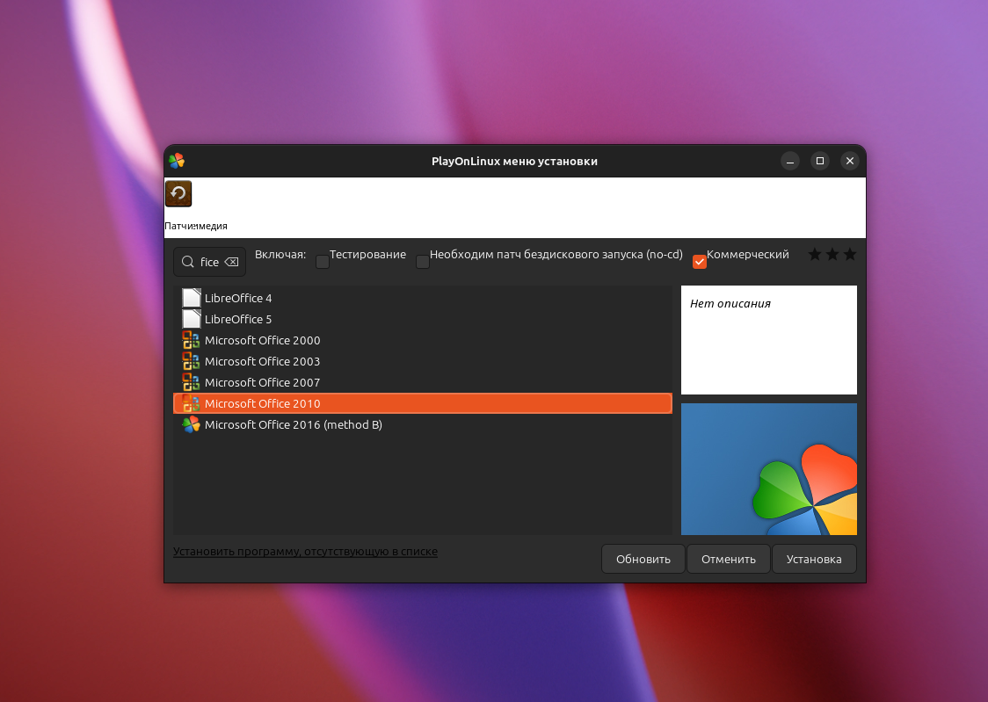This screenshot has height=702, width=988.
Task: Click the Microsoft Office 2003 icon
Action: 191,361
